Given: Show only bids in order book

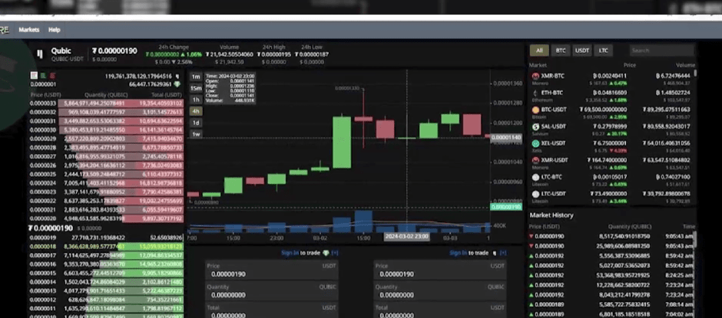Looking at the screenshot, I should tap(42, 76).
